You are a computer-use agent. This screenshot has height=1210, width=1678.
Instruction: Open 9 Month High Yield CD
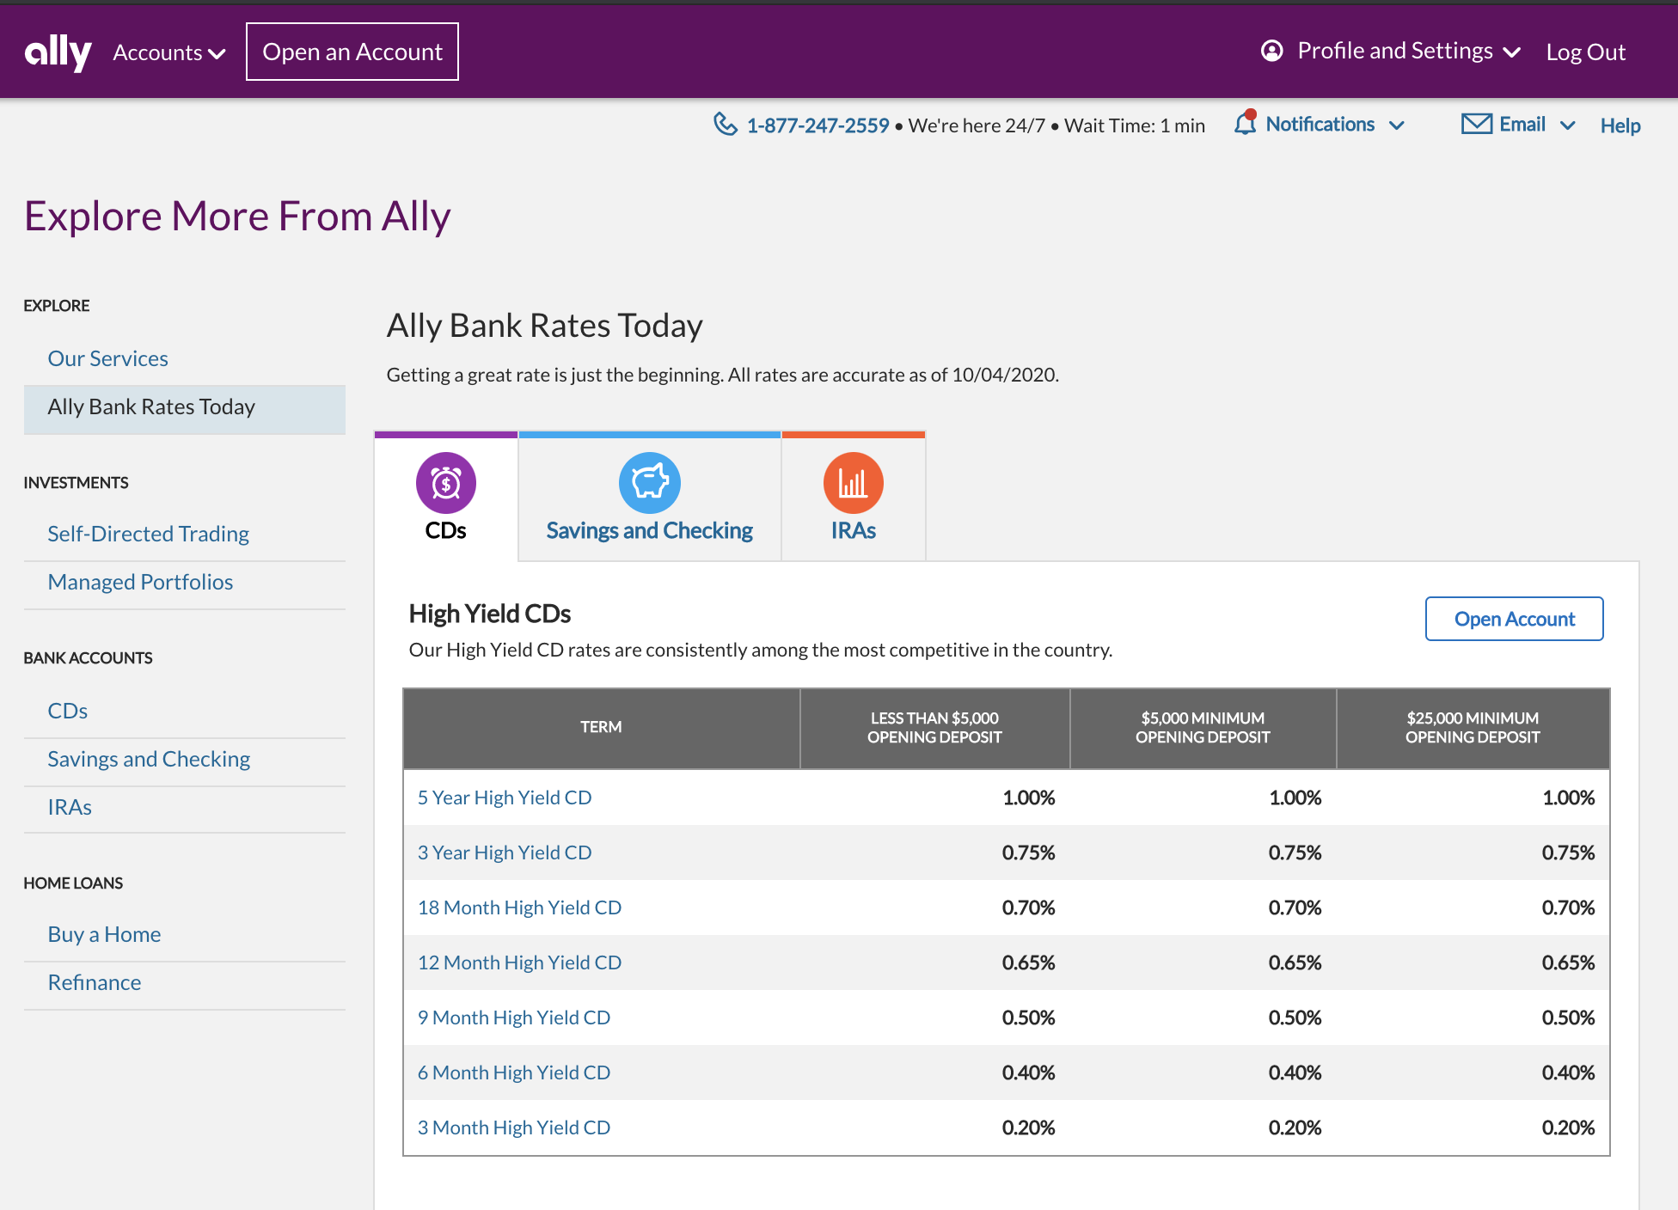pos(514,1017)
